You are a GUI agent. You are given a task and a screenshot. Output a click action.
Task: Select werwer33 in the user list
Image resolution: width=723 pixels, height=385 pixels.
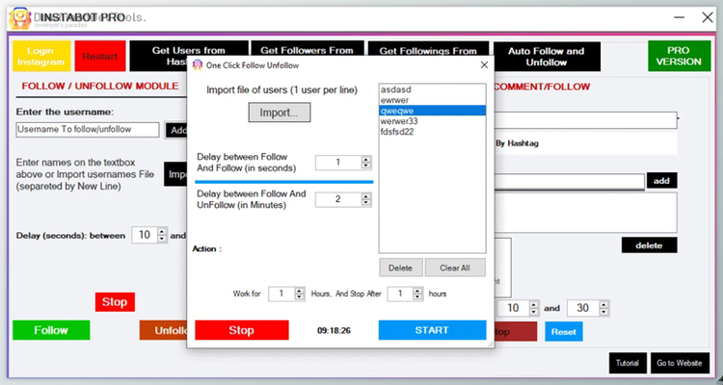tap(432, 121)
